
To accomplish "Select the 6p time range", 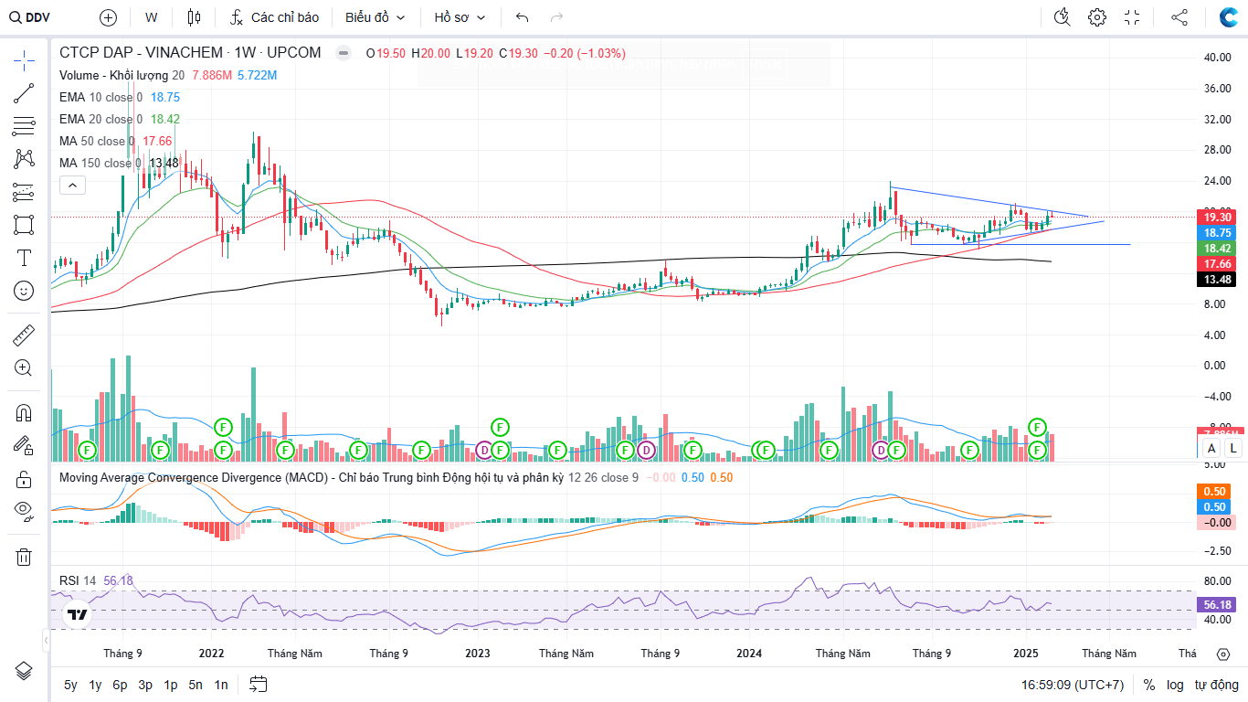I will pyautogui.click(x=120, y=685).
